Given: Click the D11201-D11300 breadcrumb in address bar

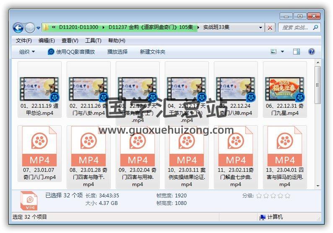Looking at the screenshot, I should 78,27.
